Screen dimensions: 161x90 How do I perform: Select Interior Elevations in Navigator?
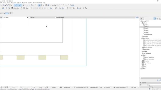[x=148, y=48]
